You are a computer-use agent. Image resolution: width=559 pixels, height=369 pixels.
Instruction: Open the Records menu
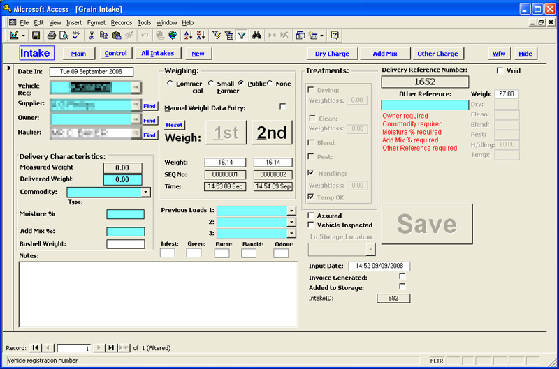pos(122,22)
